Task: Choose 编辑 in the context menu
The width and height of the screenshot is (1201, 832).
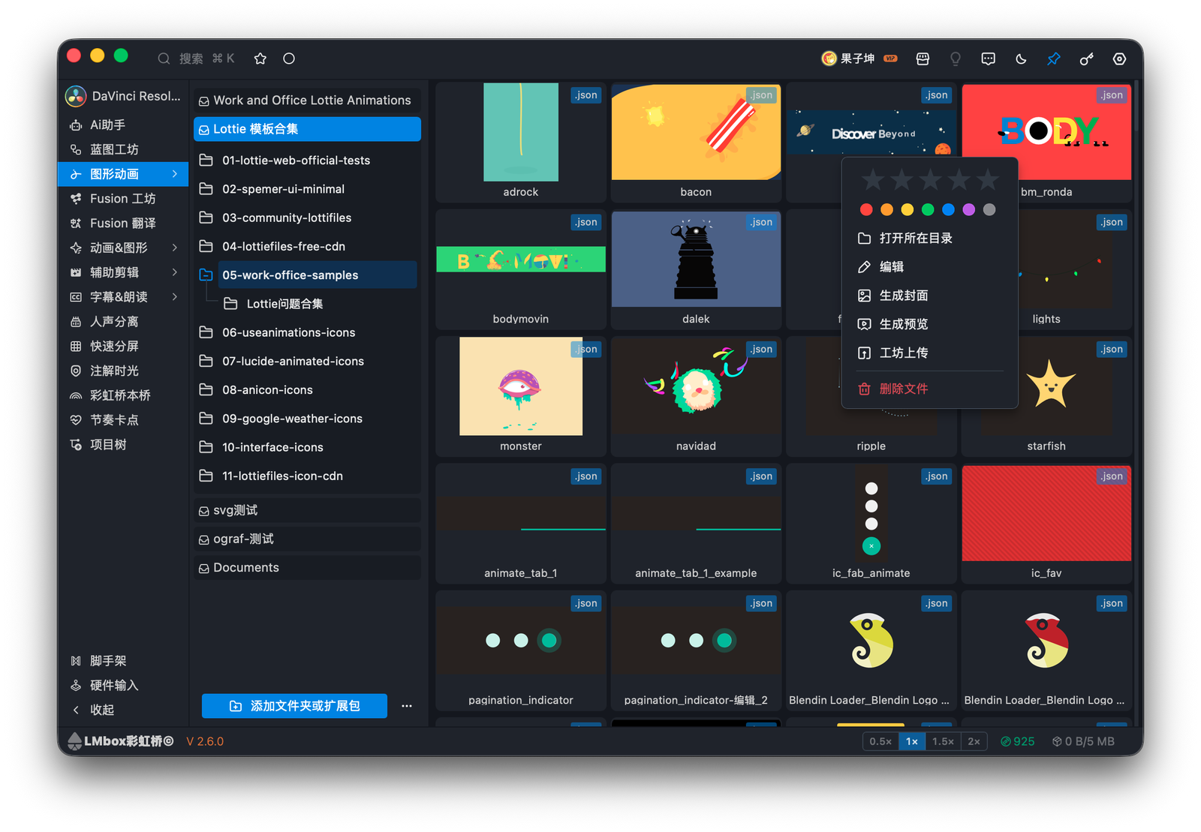Action: [x=929, y=266]
